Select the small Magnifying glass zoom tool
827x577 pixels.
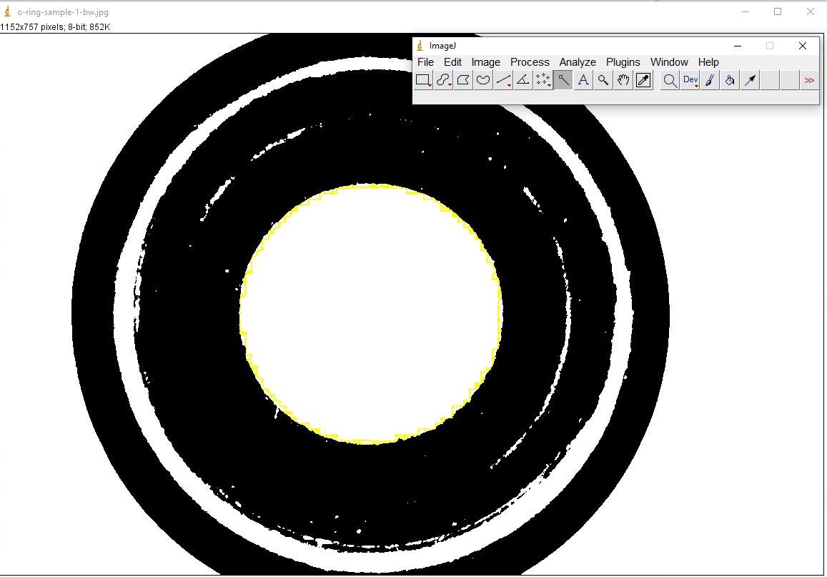(603, 80)
